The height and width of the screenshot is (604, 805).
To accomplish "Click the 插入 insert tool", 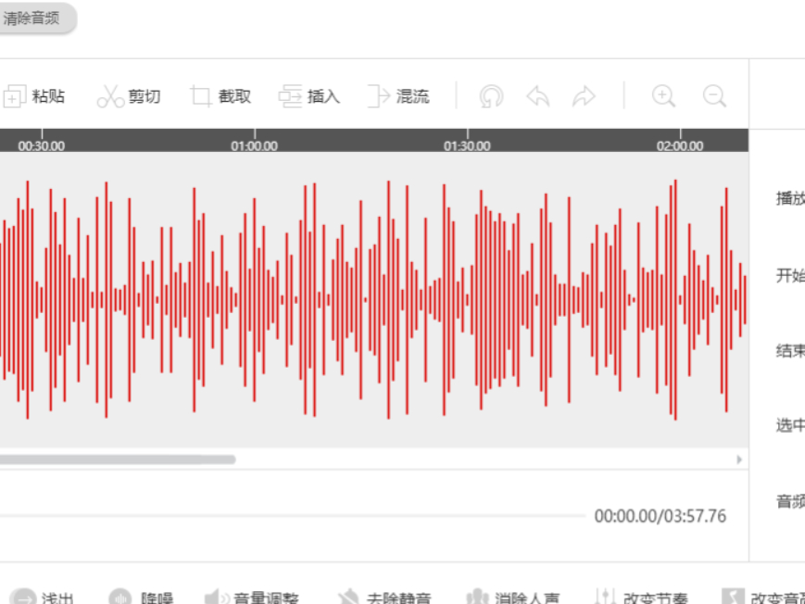I will click(x=309, y=96).
